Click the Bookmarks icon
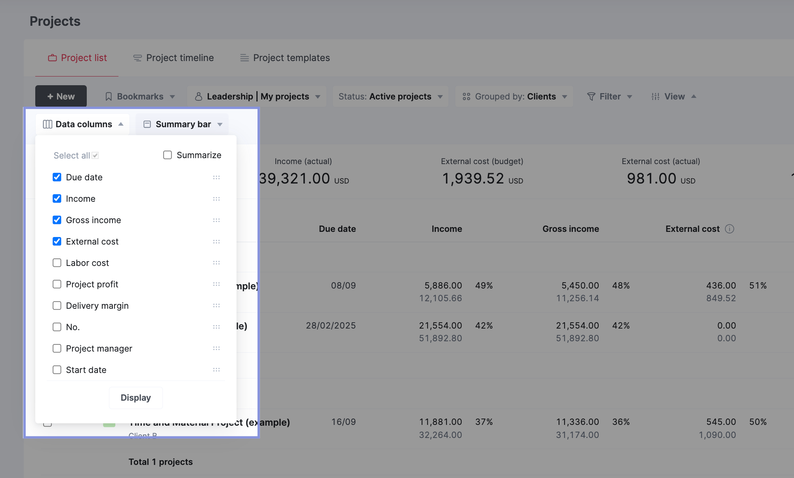794x478 pixels. pos(108,95)
